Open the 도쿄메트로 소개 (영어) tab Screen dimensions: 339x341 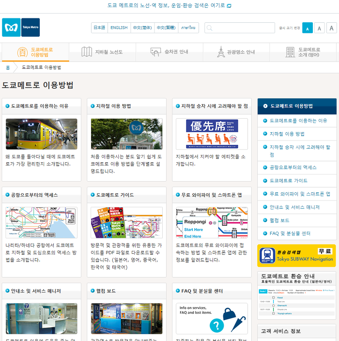click(x=303, y=52)
